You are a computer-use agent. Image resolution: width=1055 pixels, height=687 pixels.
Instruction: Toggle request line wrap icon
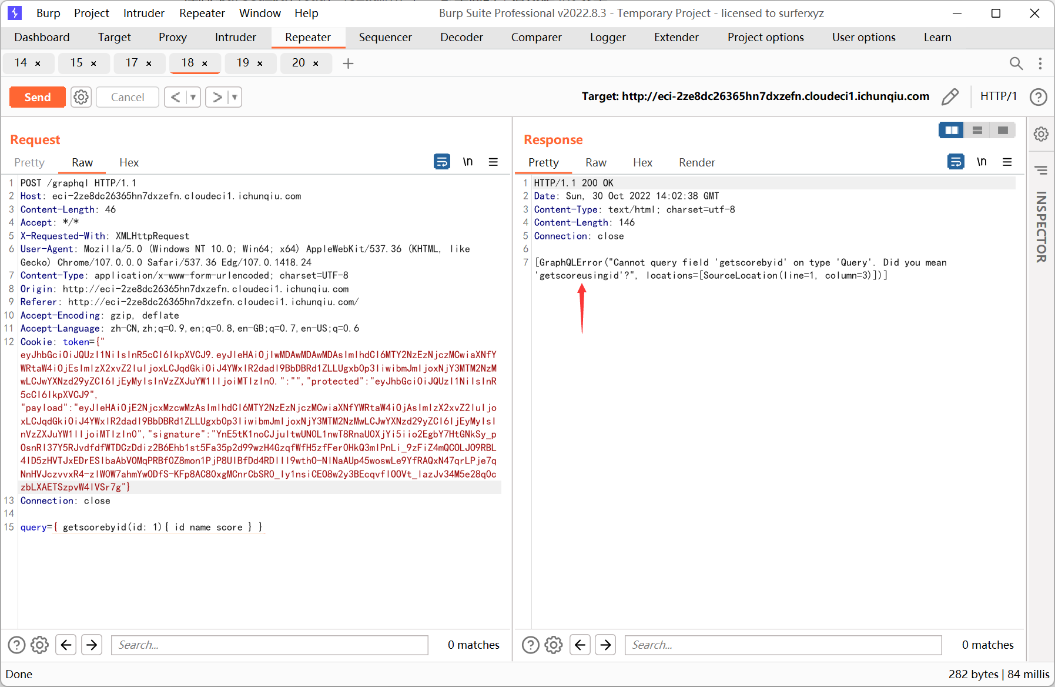pyautogui.click(x=442, y=161)
